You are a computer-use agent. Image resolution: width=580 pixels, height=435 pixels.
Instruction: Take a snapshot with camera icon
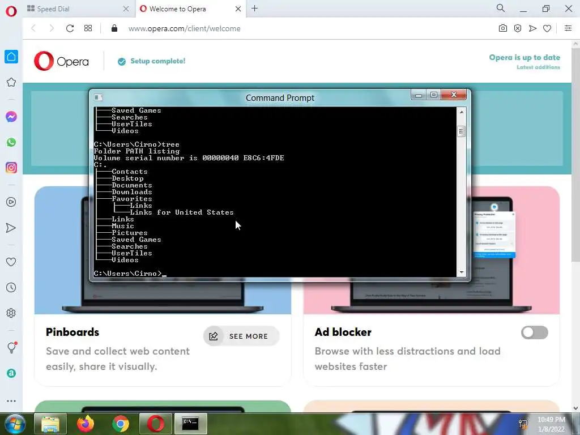(503, 28)
